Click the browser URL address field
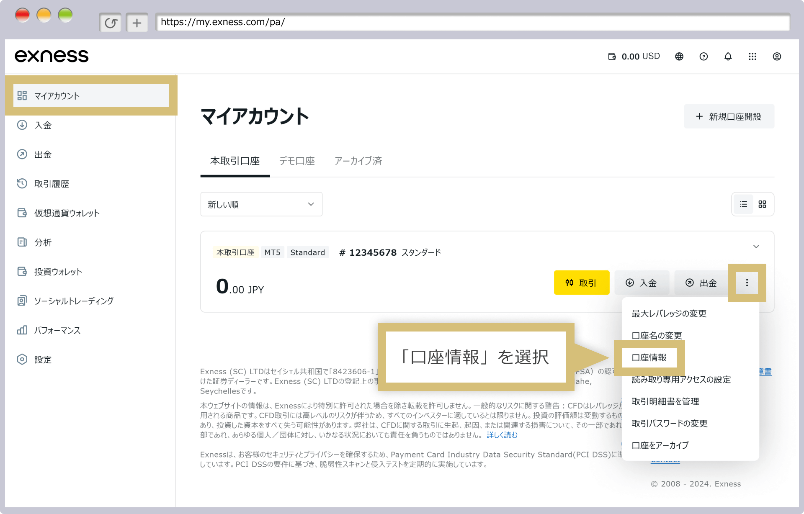This screenshot has height=514, width=804. 472,22
